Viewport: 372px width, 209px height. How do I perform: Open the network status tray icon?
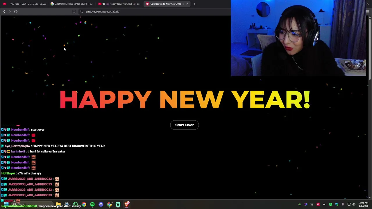(349, 204)
